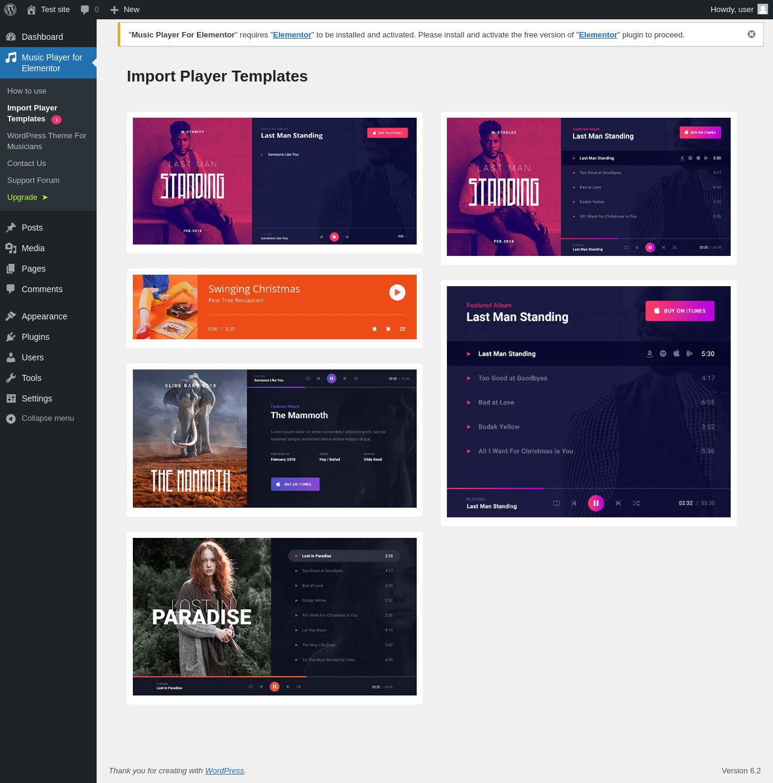Open the Settings menu
This screenshot has height=783, width=773.
[48, 398]
